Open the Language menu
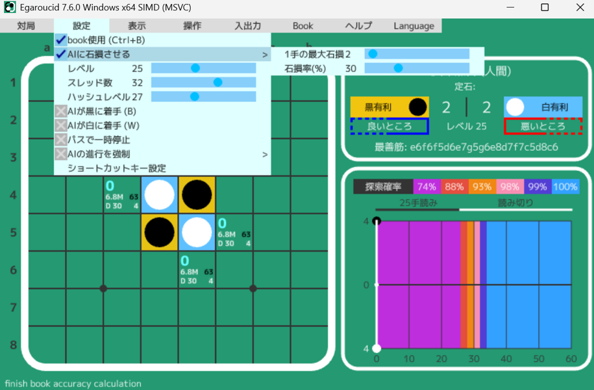 [414, 26]
